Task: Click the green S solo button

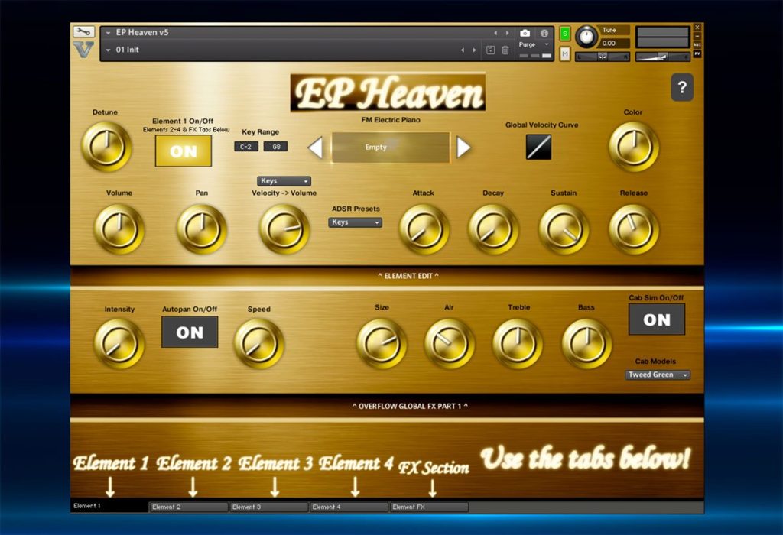Action: [565, 34]
